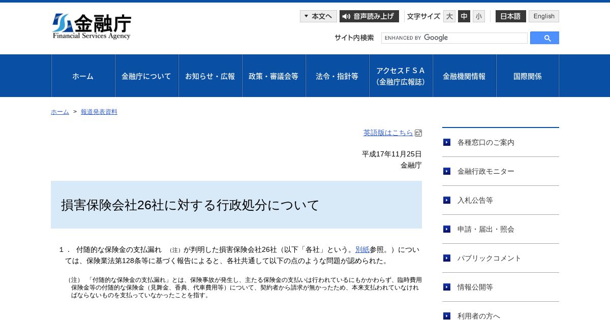Open パブリックコメント in the sidebar
The width and height of the screenshot is (610, 320).
coord(501,258)
